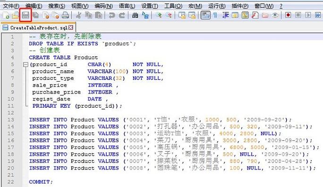Viewport: 323px width, 187px height.
Task: Open the 插件(P) menu
Action: [x=240, y=6]
